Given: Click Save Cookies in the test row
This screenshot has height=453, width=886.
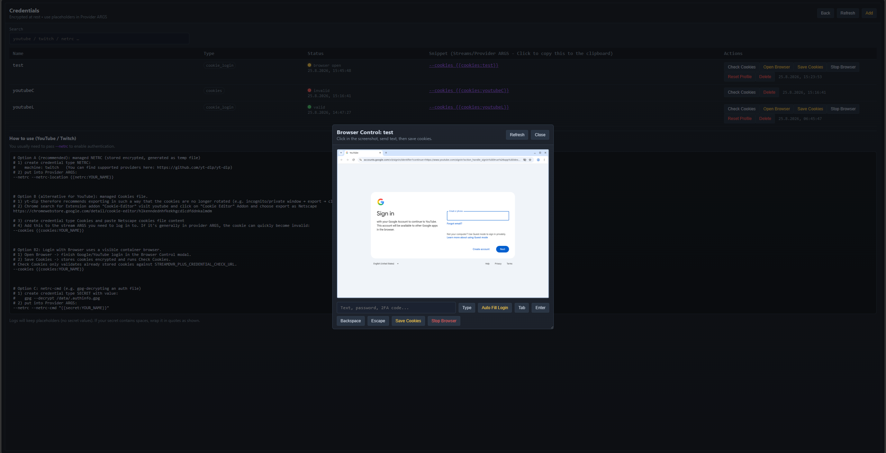Looking at the screenshot, I should (810, 67).
